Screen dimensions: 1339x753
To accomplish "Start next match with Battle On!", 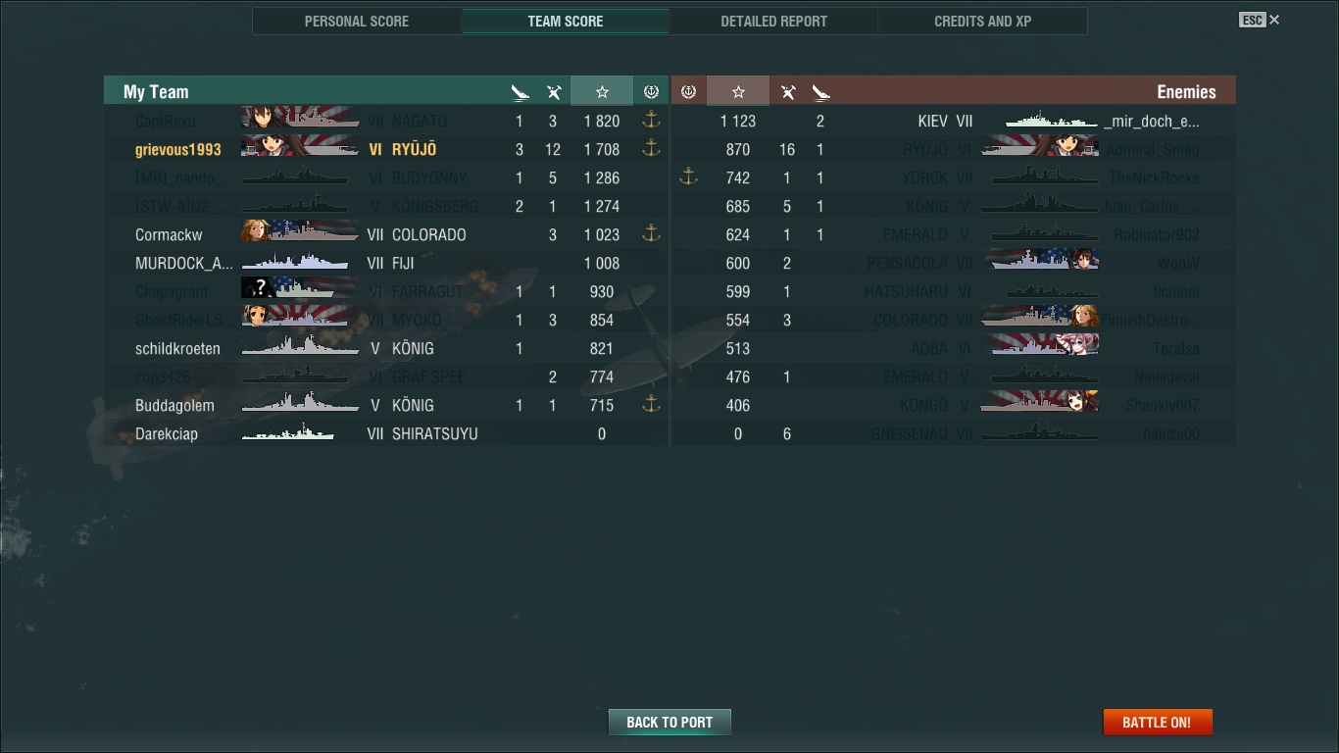I will [1158, 723].
